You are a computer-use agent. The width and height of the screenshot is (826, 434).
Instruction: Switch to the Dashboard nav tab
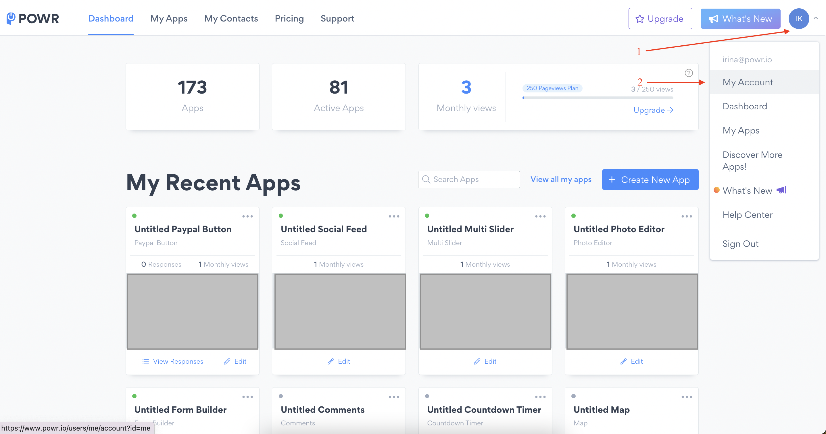[111, 19]
